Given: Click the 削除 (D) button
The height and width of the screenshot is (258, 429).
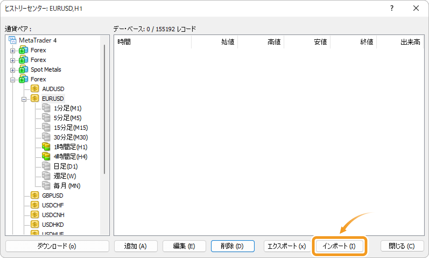Looking at the screenshot, I should point(233,246).
